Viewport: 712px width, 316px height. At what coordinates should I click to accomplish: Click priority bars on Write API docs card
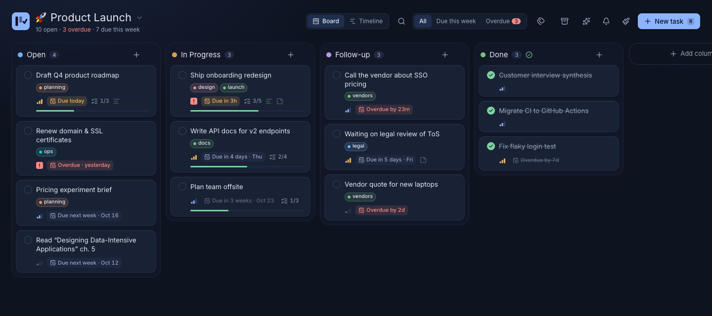point(194,157)
